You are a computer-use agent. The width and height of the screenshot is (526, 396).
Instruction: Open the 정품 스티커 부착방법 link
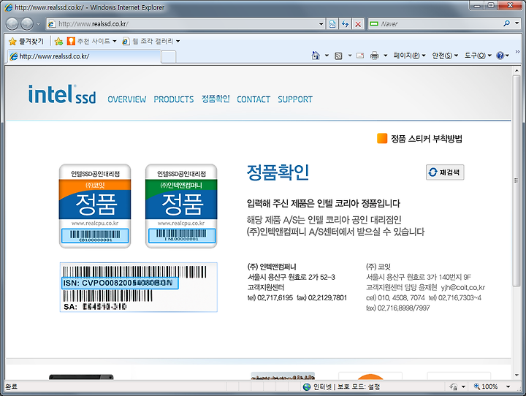(x=427, y=139)
